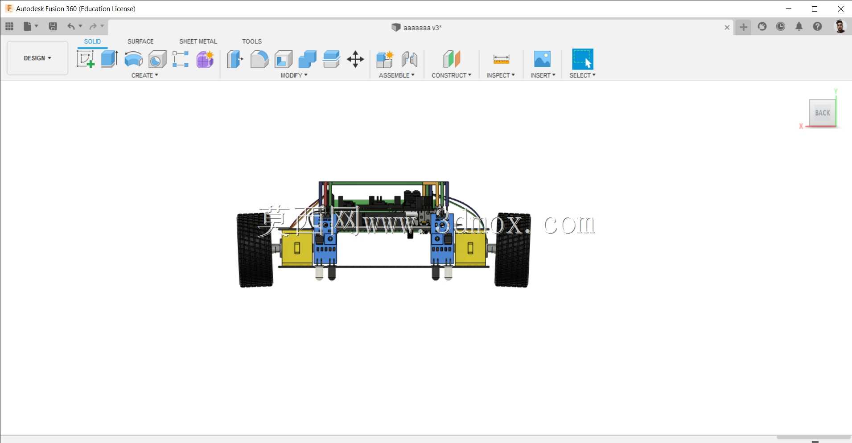Open the DESIGN workspace dropdown
The height and width of the screenshot is (443, 852).
pos(37,58)
